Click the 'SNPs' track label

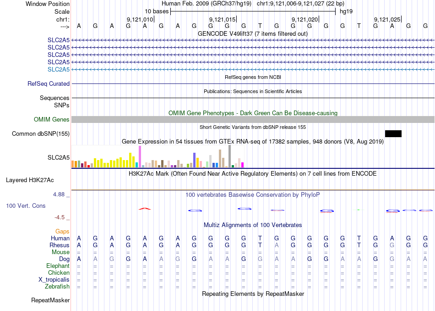click(62, 106)
